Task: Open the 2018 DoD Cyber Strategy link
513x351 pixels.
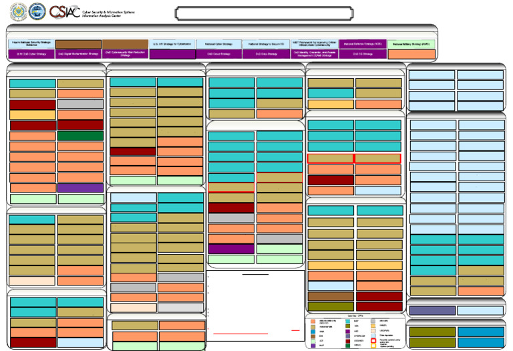Action: point(31,54)
